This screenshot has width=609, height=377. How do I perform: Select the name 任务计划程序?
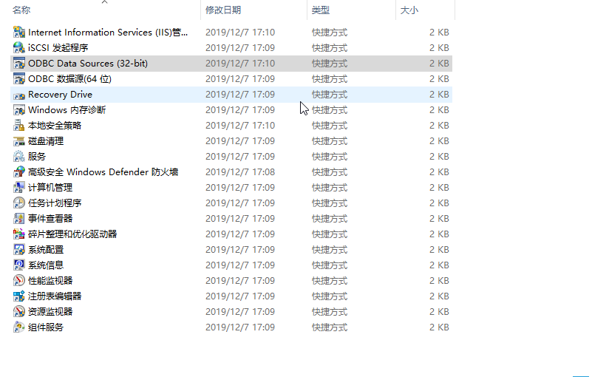(x=55, y=203)
